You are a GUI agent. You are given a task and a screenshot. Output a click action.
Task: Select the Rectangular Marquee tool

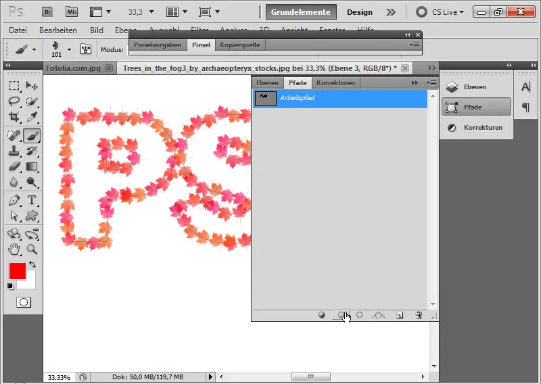tap(14, 85)
